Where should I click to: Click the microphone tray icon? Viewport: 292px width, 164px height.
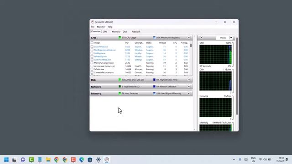coord(240,159)
